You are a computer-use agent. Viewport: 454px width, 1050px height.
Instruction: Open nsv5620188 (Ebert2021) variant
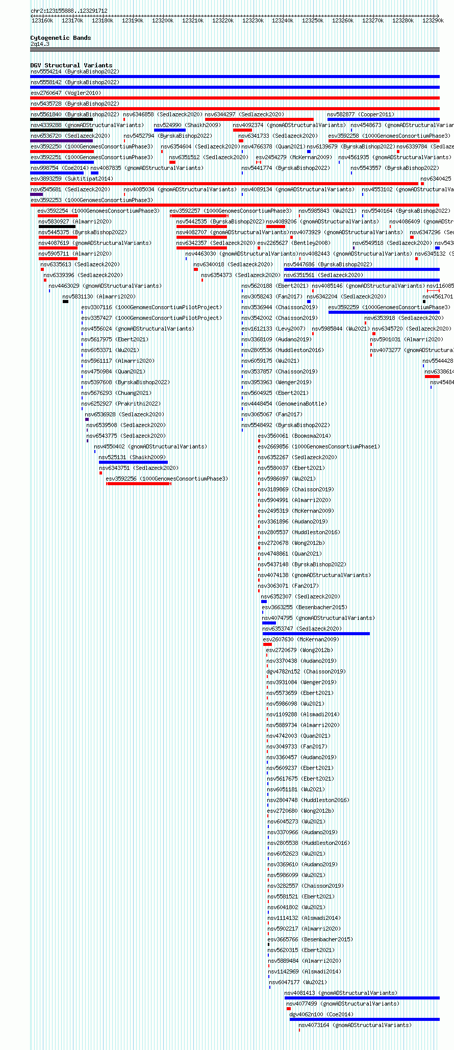275,286
